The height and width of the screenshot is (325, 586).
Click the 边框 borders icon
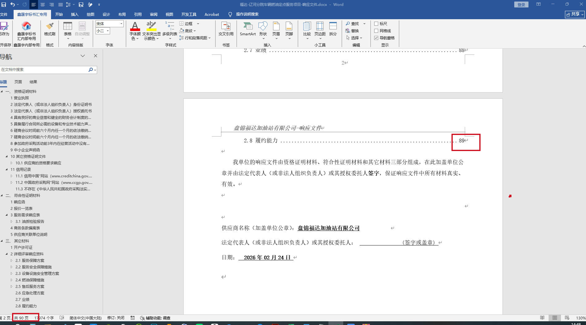click(182, 24)
